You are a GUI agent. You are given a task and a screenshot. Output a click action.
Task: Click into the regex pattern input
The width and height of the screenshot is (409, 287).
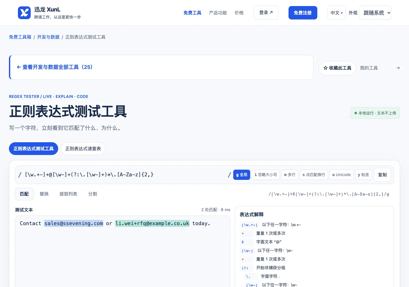click(x=125, y=175)
